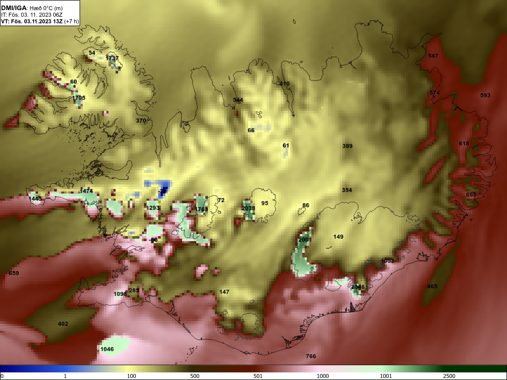Click the map value 95
This screenshot has width=507, height=380.
point(265,203)
